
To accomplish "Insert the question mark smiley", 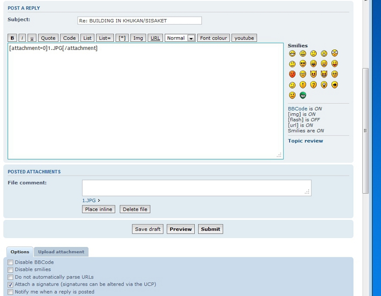I will click(x=313, y=85).
